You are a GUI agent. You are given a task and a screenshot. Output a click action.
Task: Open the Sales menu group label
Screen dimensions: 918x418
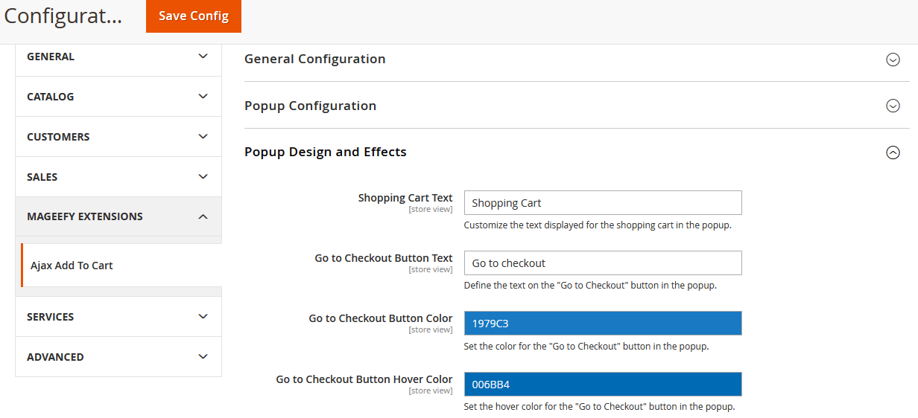(x=42, y=177)
